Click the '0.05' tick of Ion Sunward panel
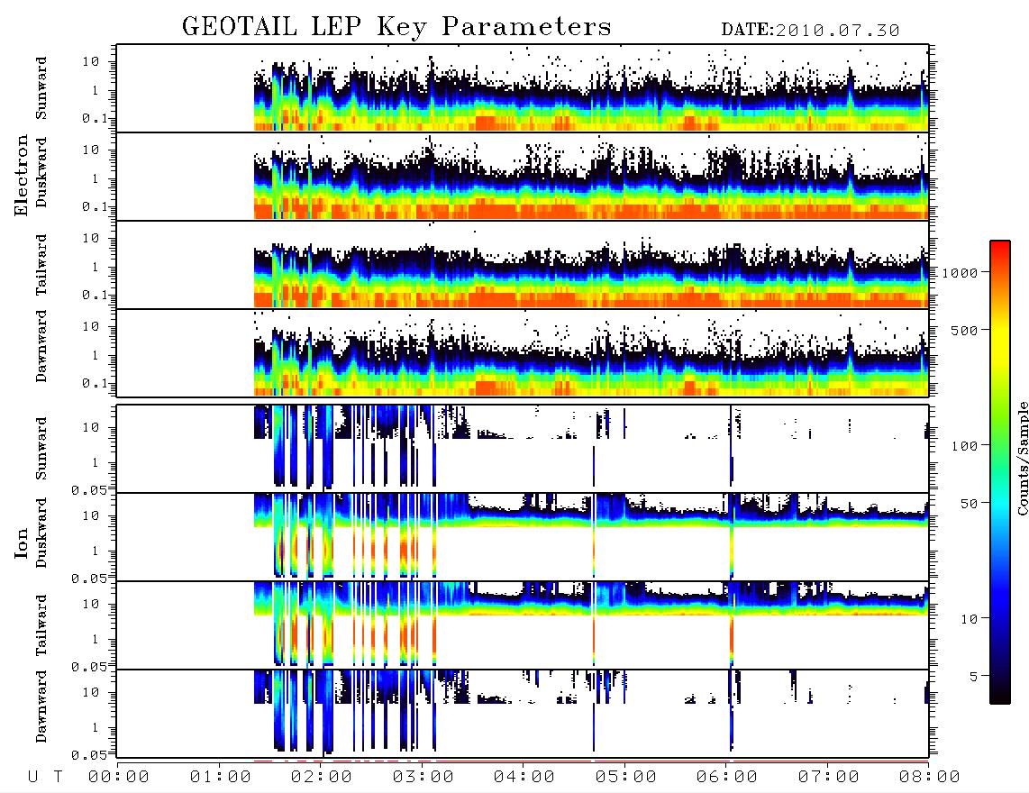 88,489
